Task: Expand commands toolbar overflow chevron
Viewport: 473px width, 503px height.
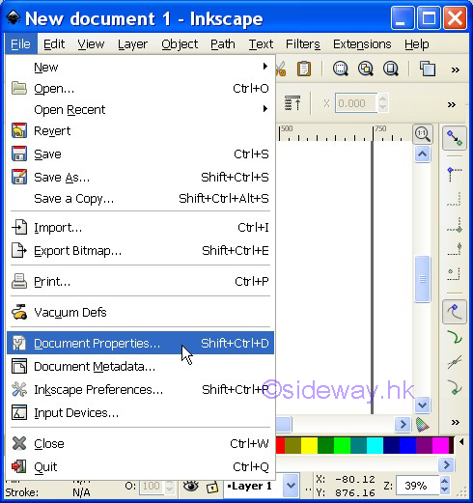Action: (455, 70)
